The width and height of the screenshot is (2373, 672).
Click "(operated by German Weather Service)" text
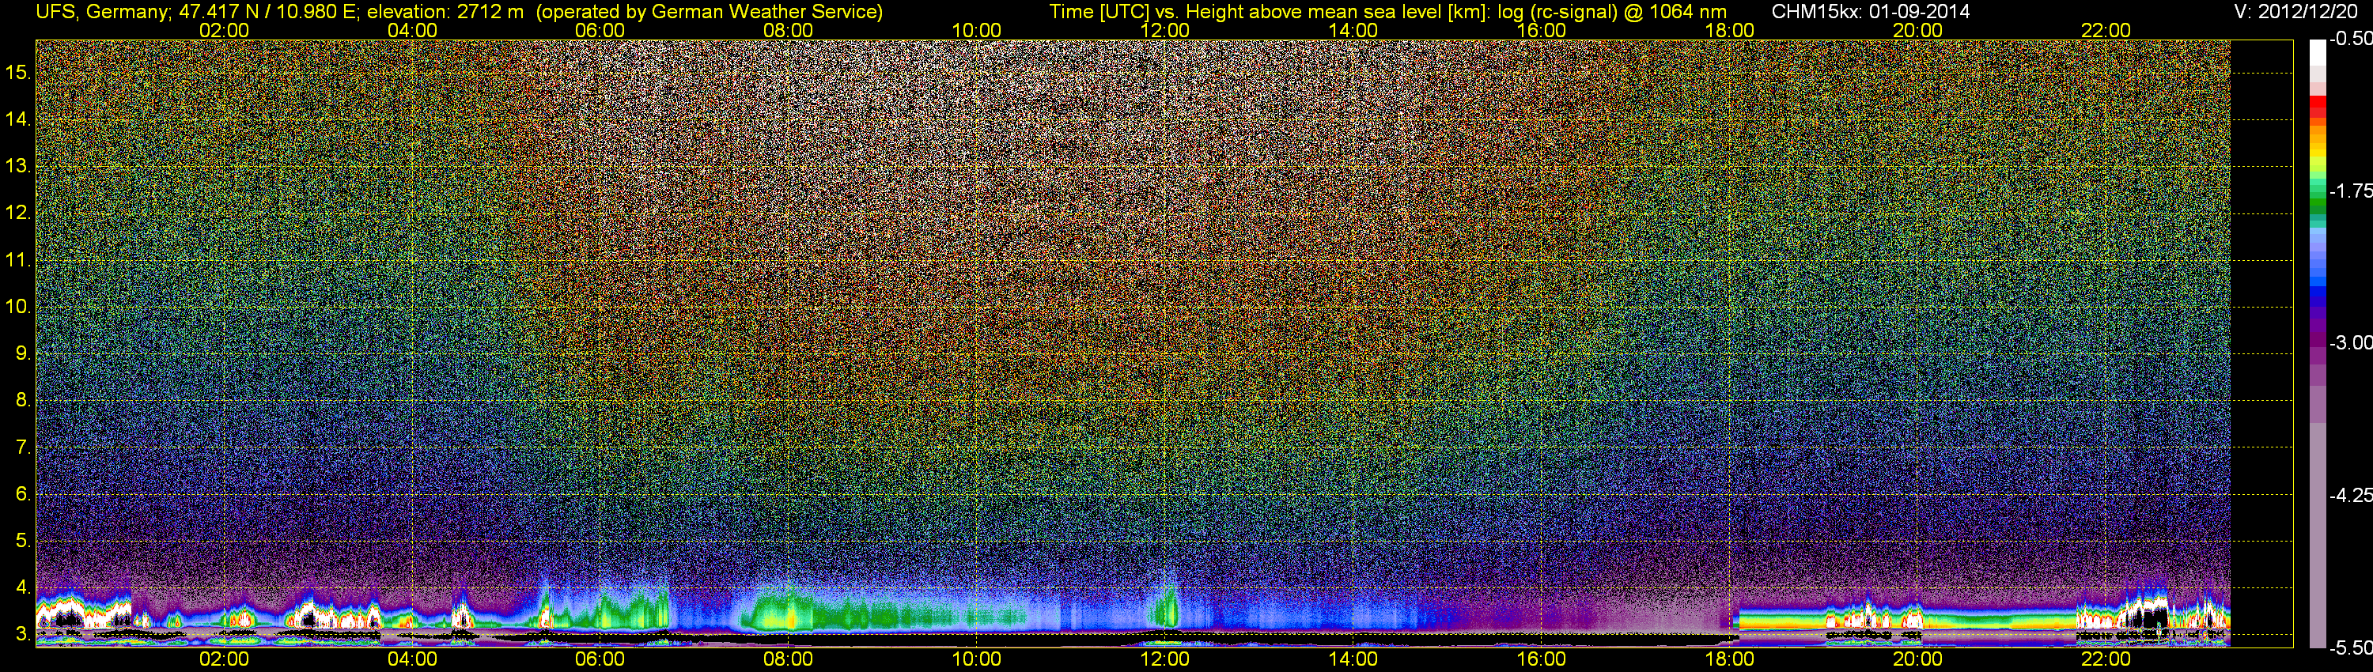click(710, 11)
